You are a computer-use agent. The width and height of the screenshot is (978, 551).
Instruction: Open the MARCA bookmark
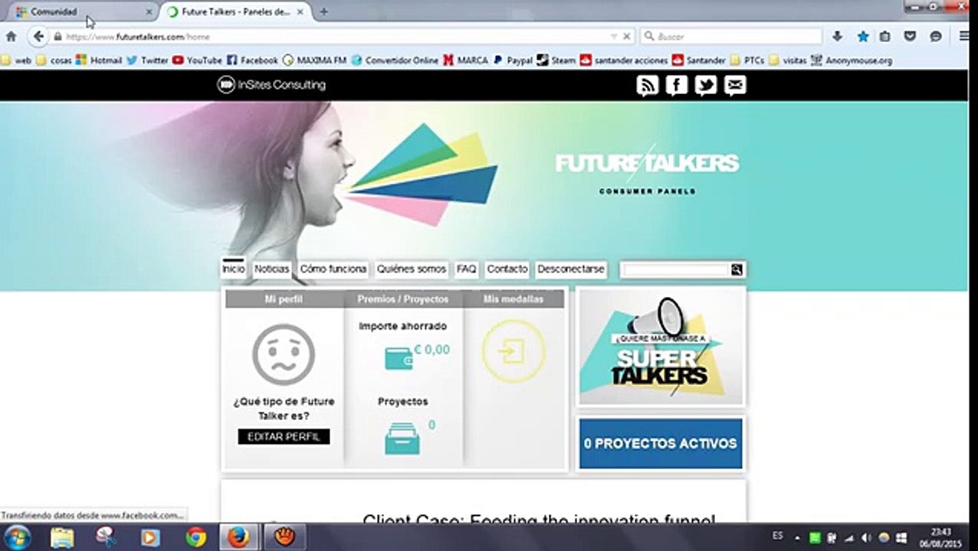tap(465, 60)
